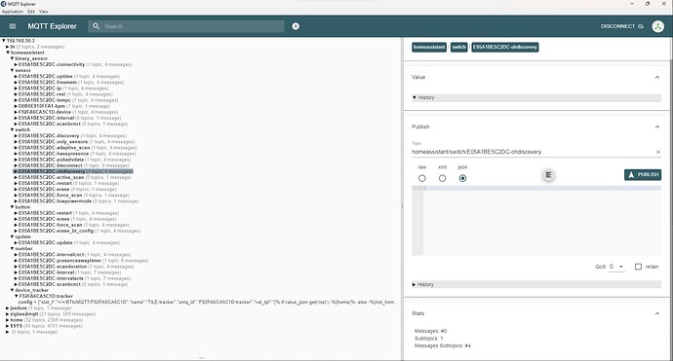Toggle the retain checkbox
Screen dimensions: 673x361
click(x=638, y=267)
